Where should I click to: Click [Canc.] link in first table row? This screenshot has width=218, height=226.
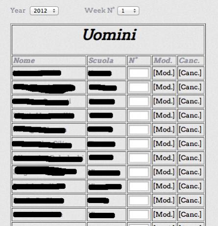[x=190, y=73]
